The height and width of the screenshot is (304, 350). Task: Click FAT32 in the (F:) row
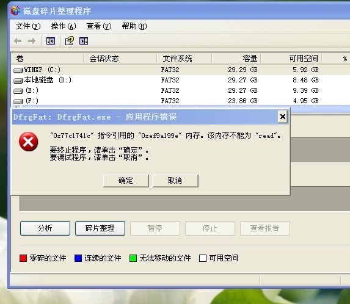[170, 101]
